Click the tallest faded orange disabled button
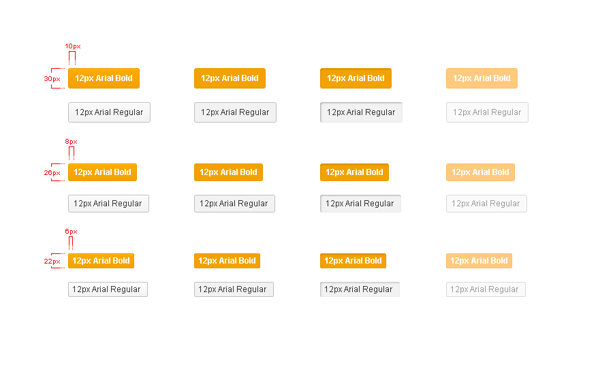613x365 pixels. click(482, 78)
